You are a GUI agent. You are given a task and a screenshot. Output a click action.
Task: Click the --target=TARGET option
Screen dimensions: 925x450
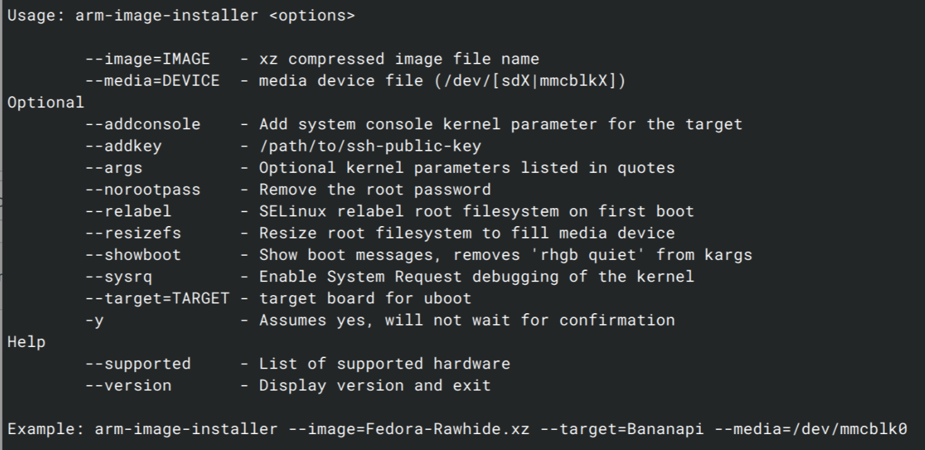point(157,298)
